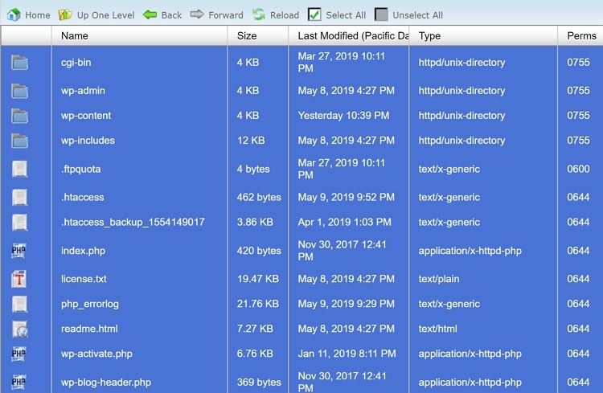This screenshot has height=393, width=603.
Task: Click the green Back arrow icon
Action: point(150,14)
